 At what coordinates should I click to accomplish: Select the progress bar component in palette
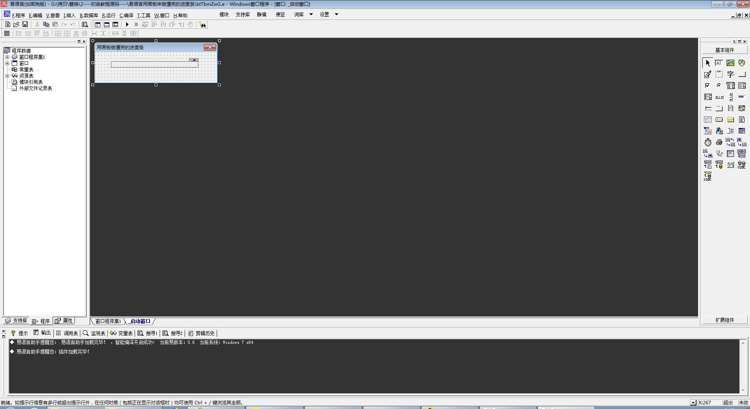pyautogui.click(x=742, y=97)
